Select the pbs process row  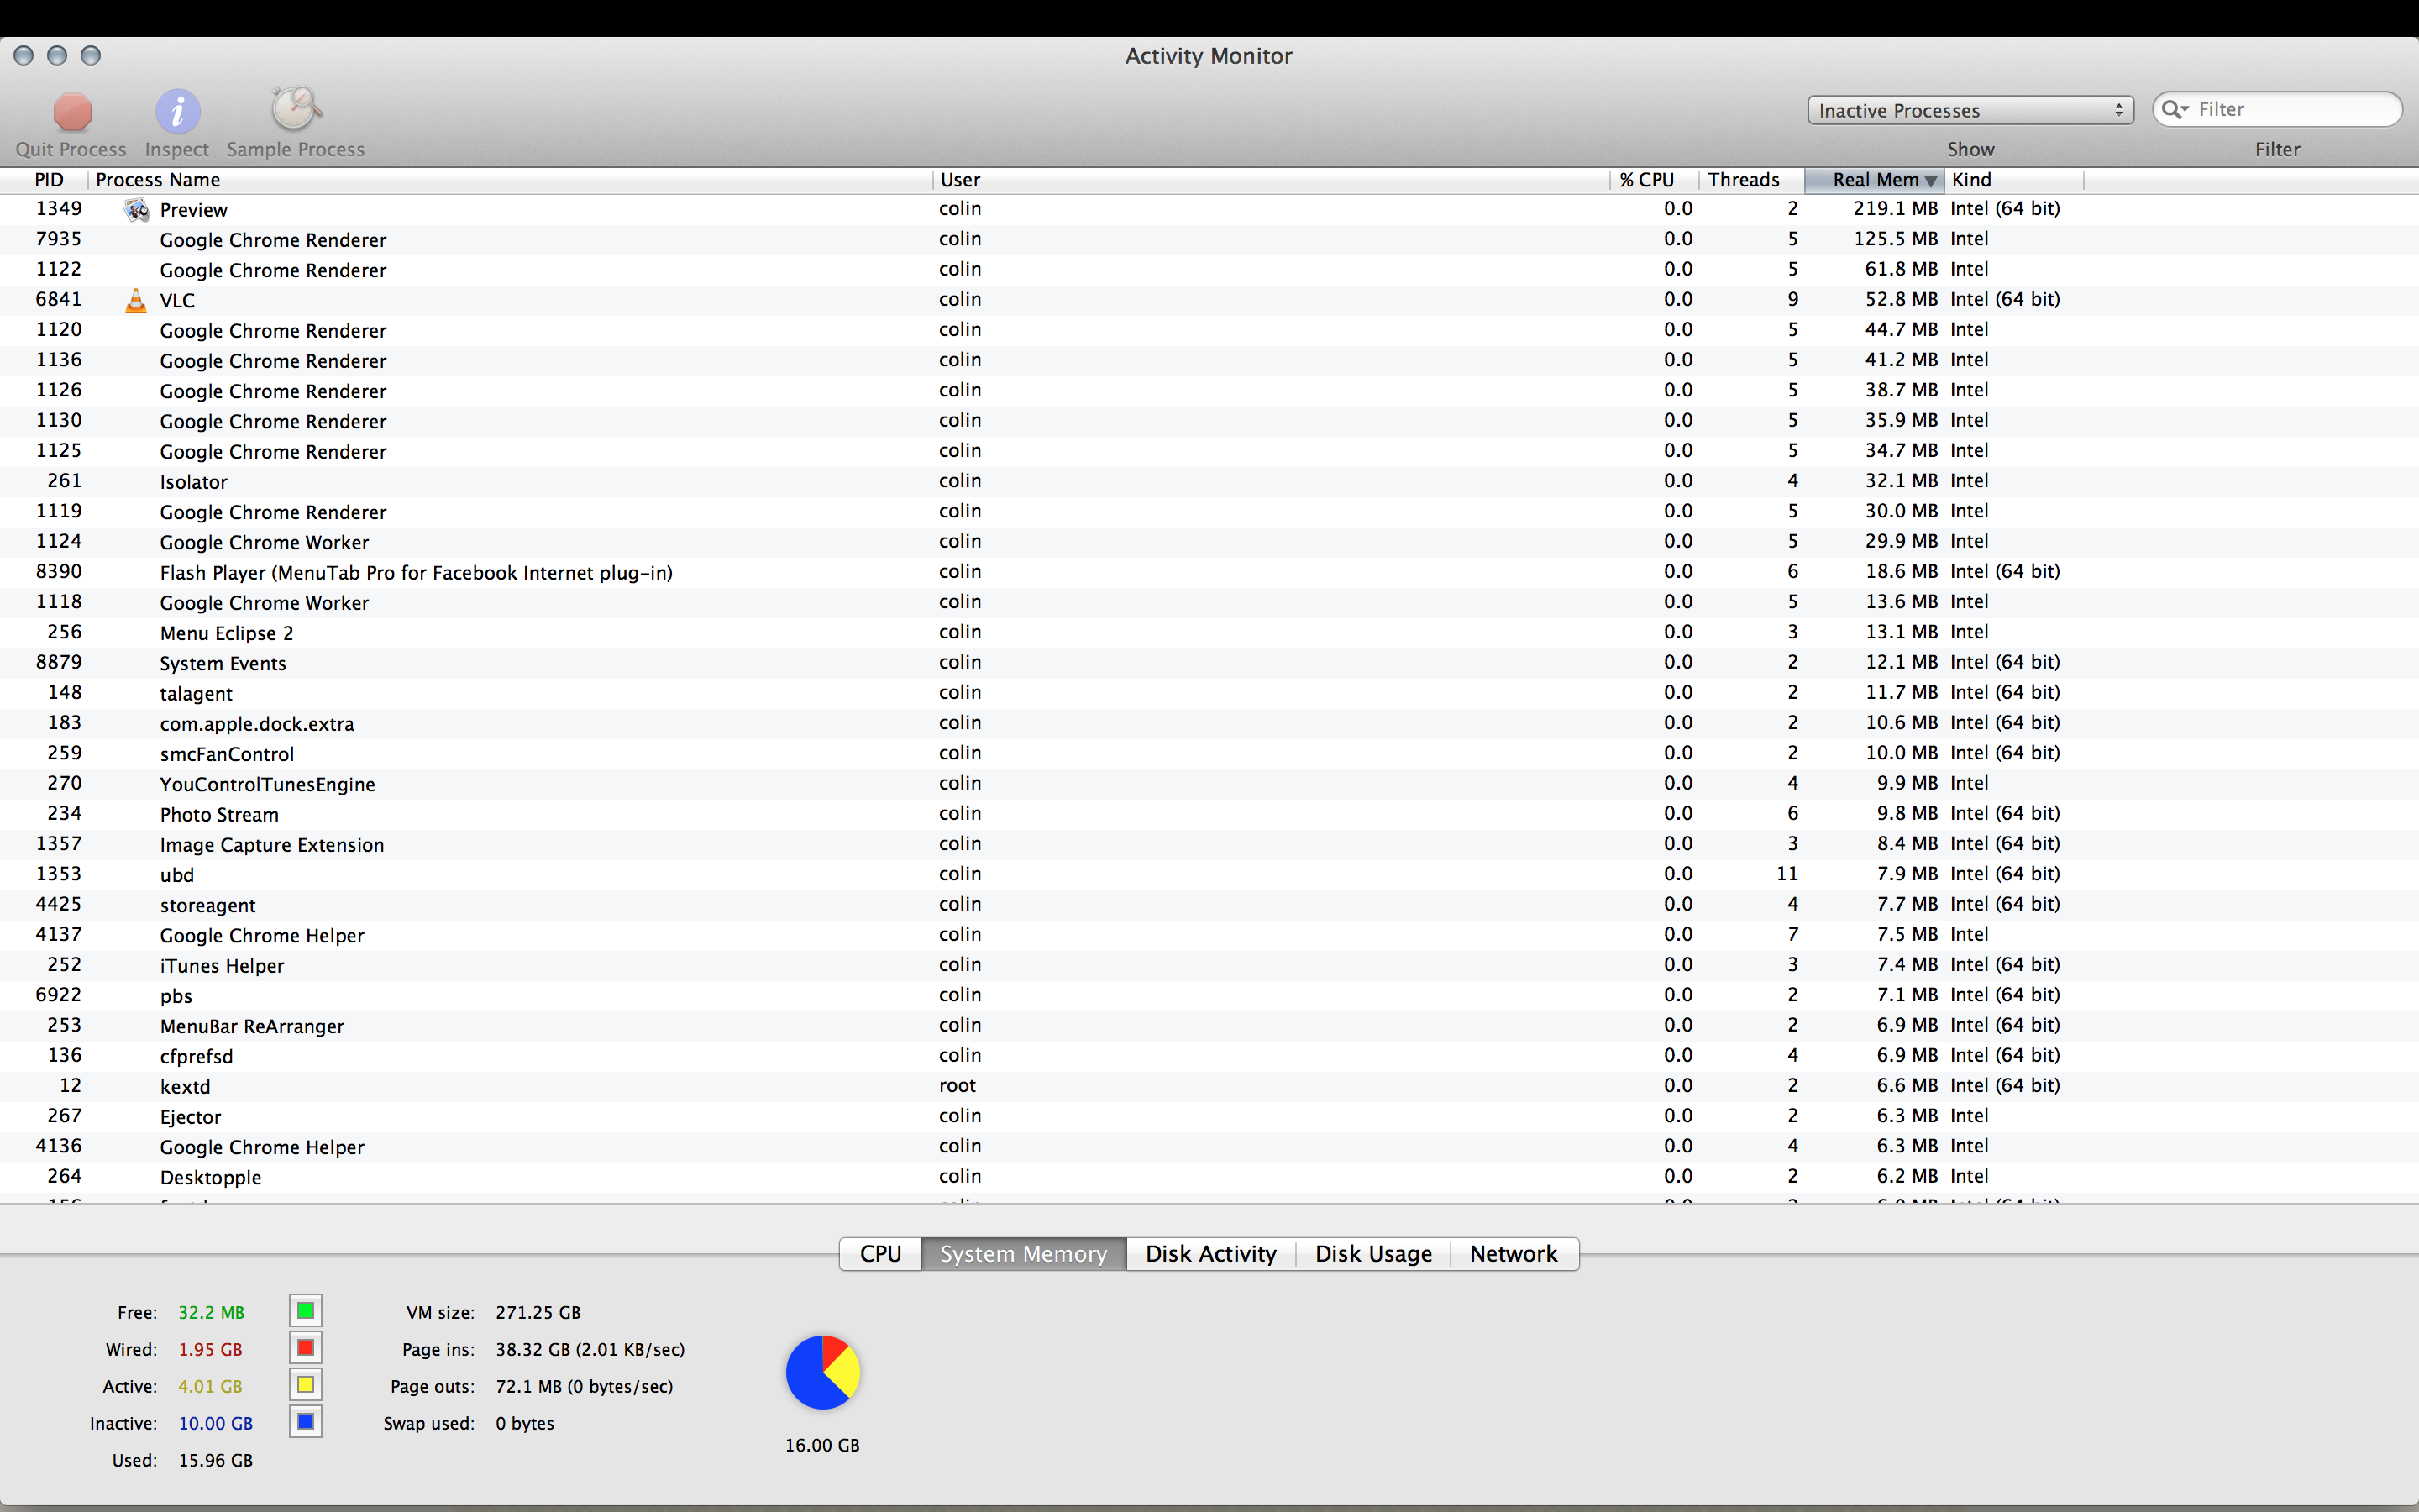(1209, 995)
